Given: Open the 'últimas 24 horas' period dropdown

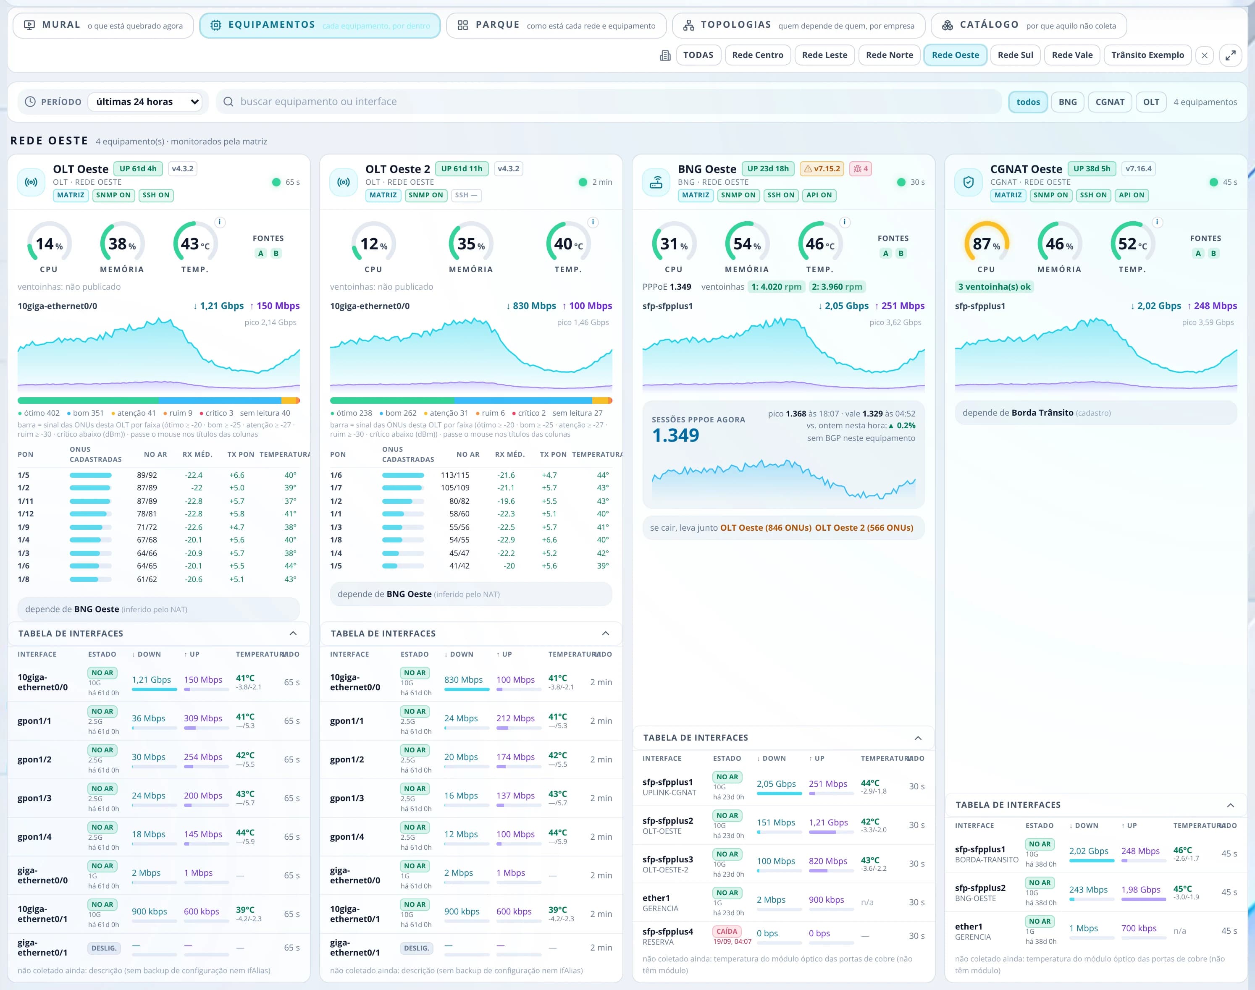Looking at the screenshot, I should tap(145, 102).
